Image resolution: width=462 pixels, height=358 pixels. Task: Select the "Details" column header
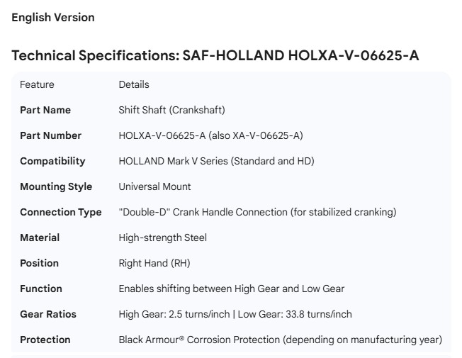pyautogui.click(x=134, y=84)
